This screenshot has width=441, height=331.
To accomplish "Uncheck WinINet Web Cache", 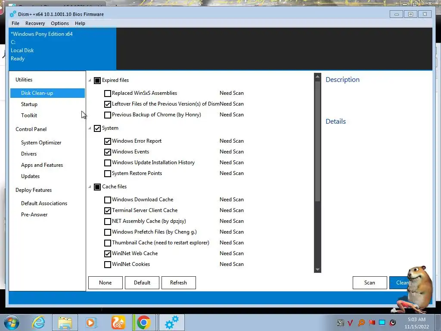I will 107,253.
